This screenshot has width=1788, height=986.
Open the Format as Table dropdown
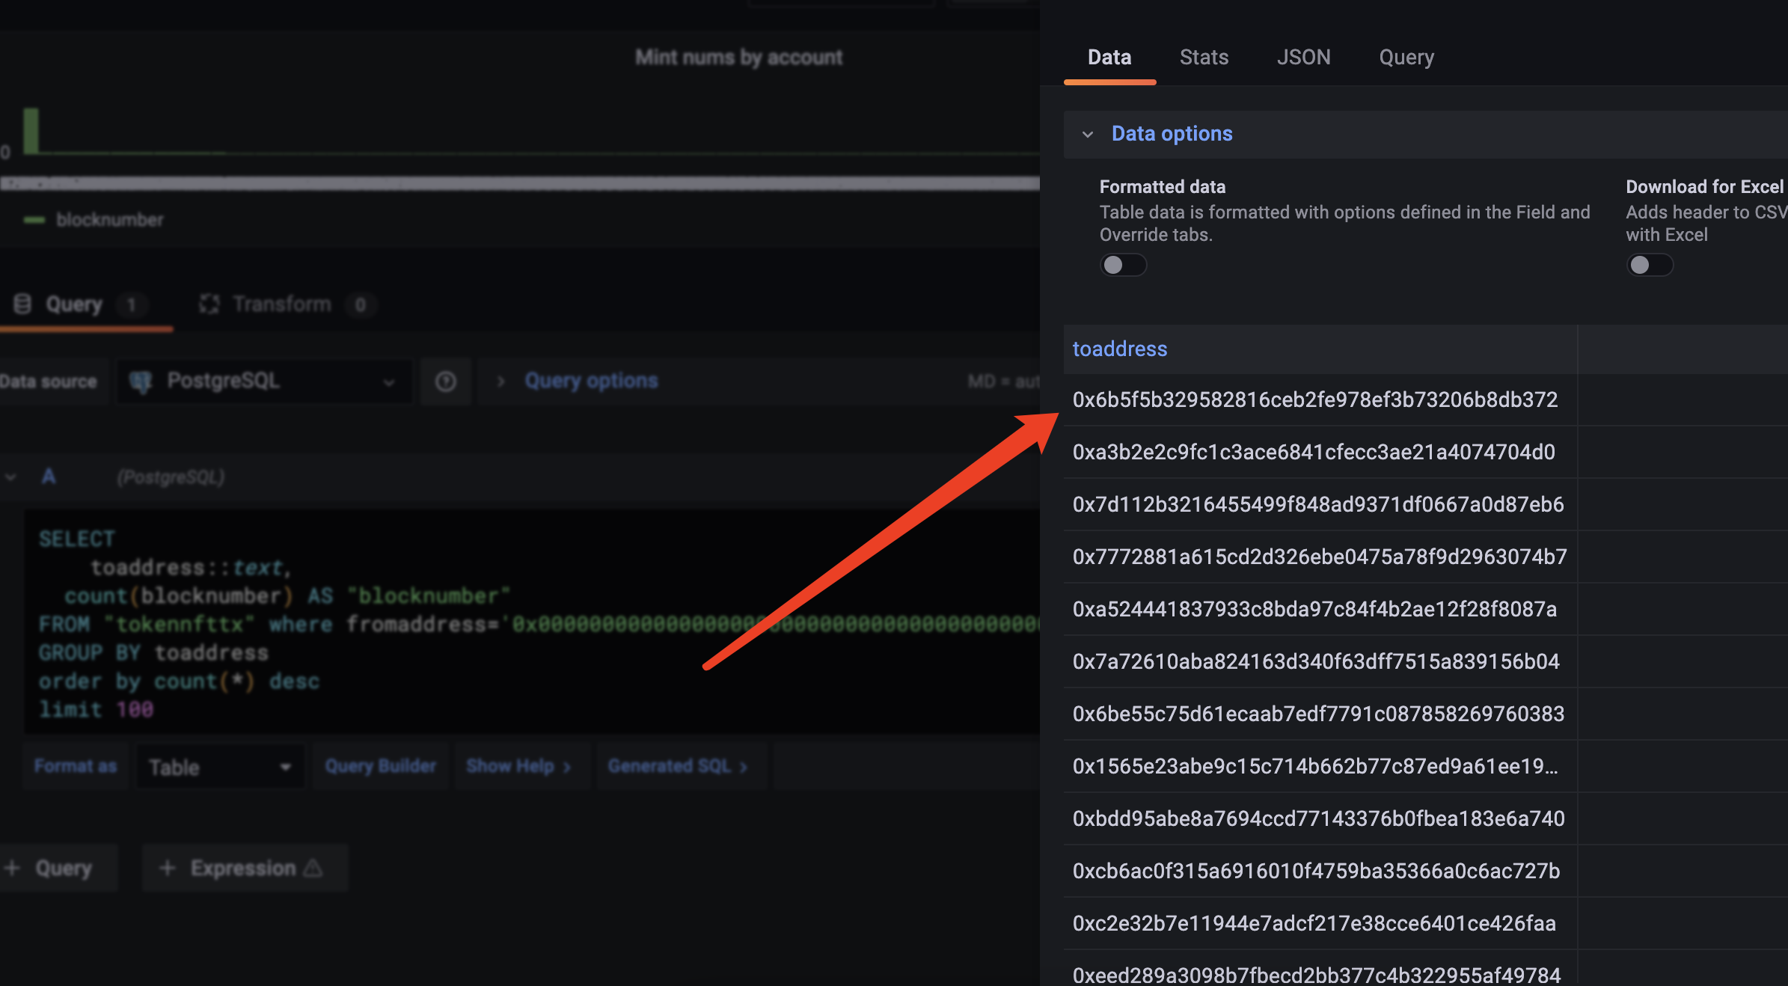[219, 767]
